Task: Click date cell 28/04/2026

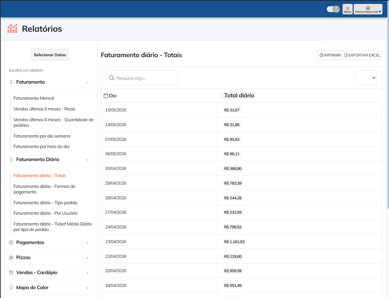Action: pyautogui.click(x=115, y=198)
